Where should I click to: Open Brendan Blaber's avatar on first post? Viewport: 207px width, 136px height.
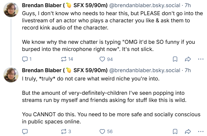tap(11, 10)
